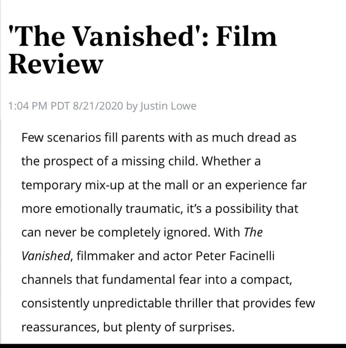Click the phrase completely ignored
The image size is (346, 348).
tap(154, 233)
